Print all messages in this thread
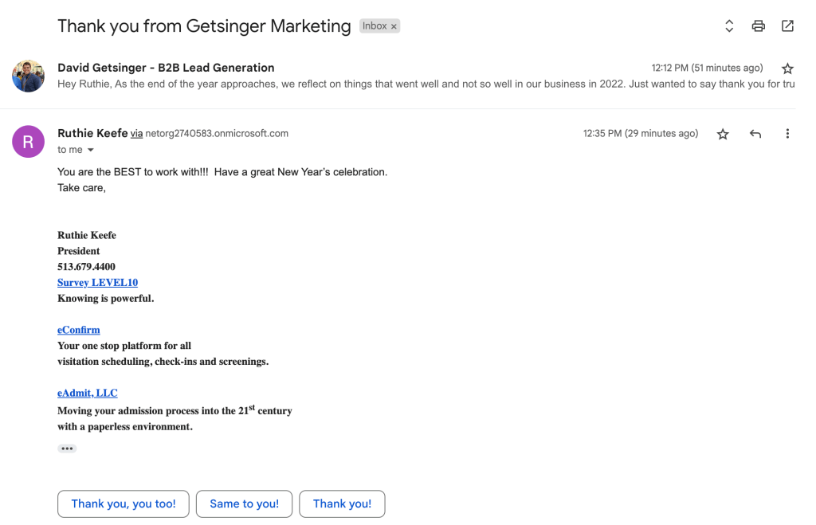This screenshot has height=525, width=816. pos(758,26)
